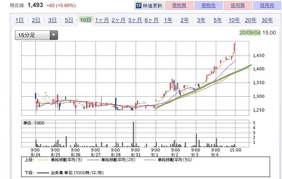Image resolution: width=282 pixels, height=179 pixels.
Task: Switch chart range to 6ヶ月
Action: pos(151,20)
